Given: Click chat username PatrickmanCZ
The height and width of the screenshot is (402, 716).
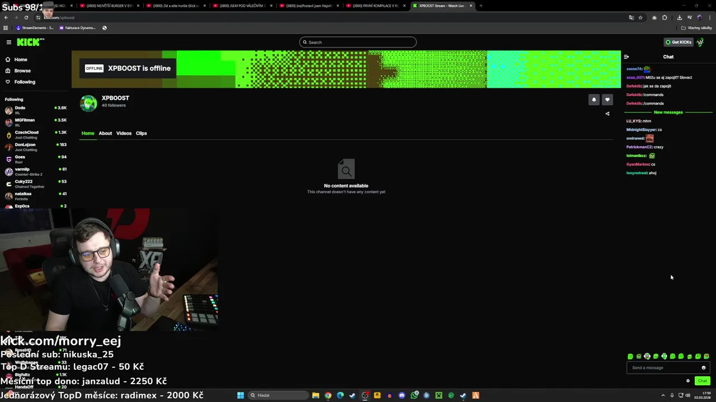Looking at the screenshot, I should click(639, 147).
